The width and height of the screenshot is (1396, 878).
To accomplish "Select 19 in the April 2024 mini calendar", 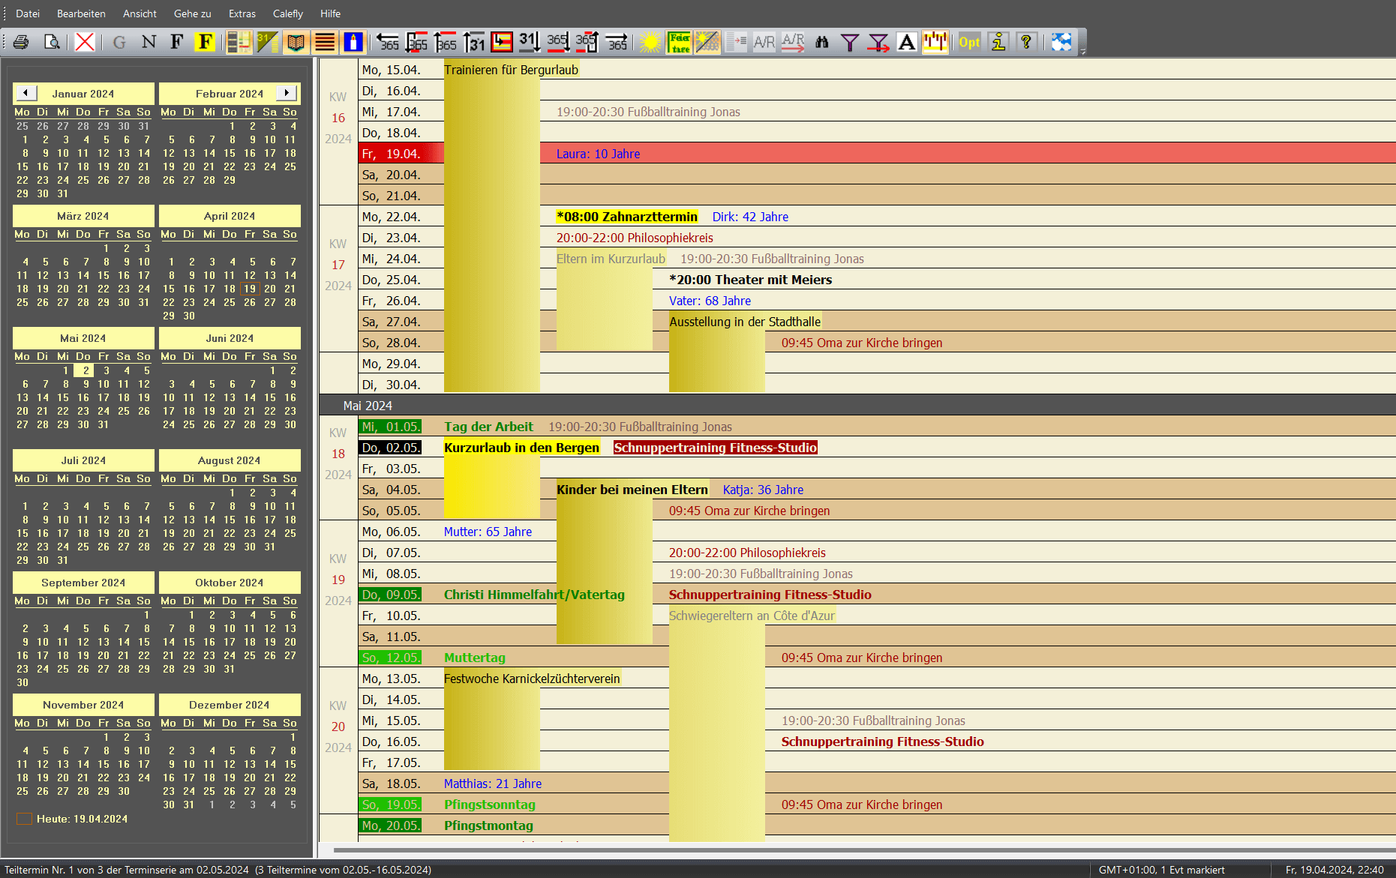I will click(x=250, y=289).
